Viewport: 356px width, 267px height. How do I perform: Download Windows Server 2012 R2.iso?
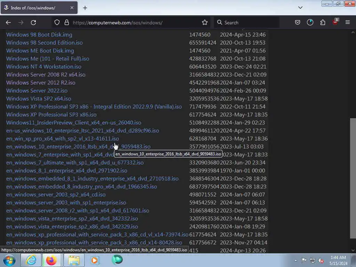(x=41, y=83)
